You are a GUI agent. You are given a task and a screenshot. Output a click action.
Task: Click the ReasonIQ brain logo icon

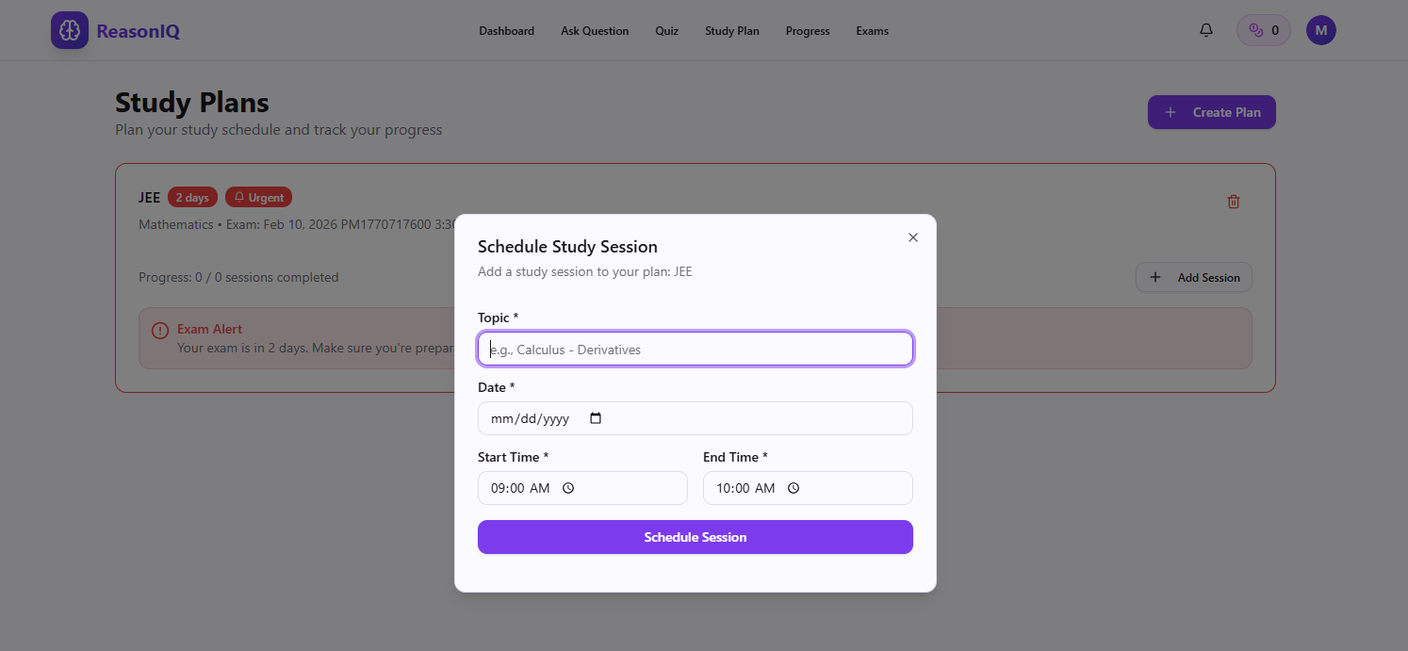70,31
